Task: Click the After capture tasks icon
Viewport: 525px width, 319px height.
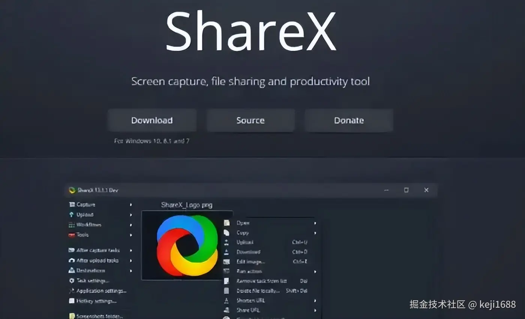Action: tap(72, 250)
